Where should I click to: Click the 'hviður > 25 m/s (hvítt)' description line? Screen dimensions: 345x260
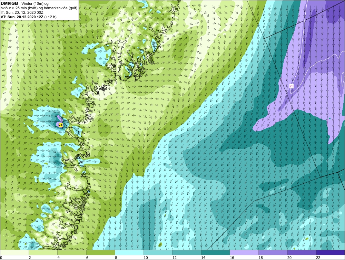(x=39, y=8)
